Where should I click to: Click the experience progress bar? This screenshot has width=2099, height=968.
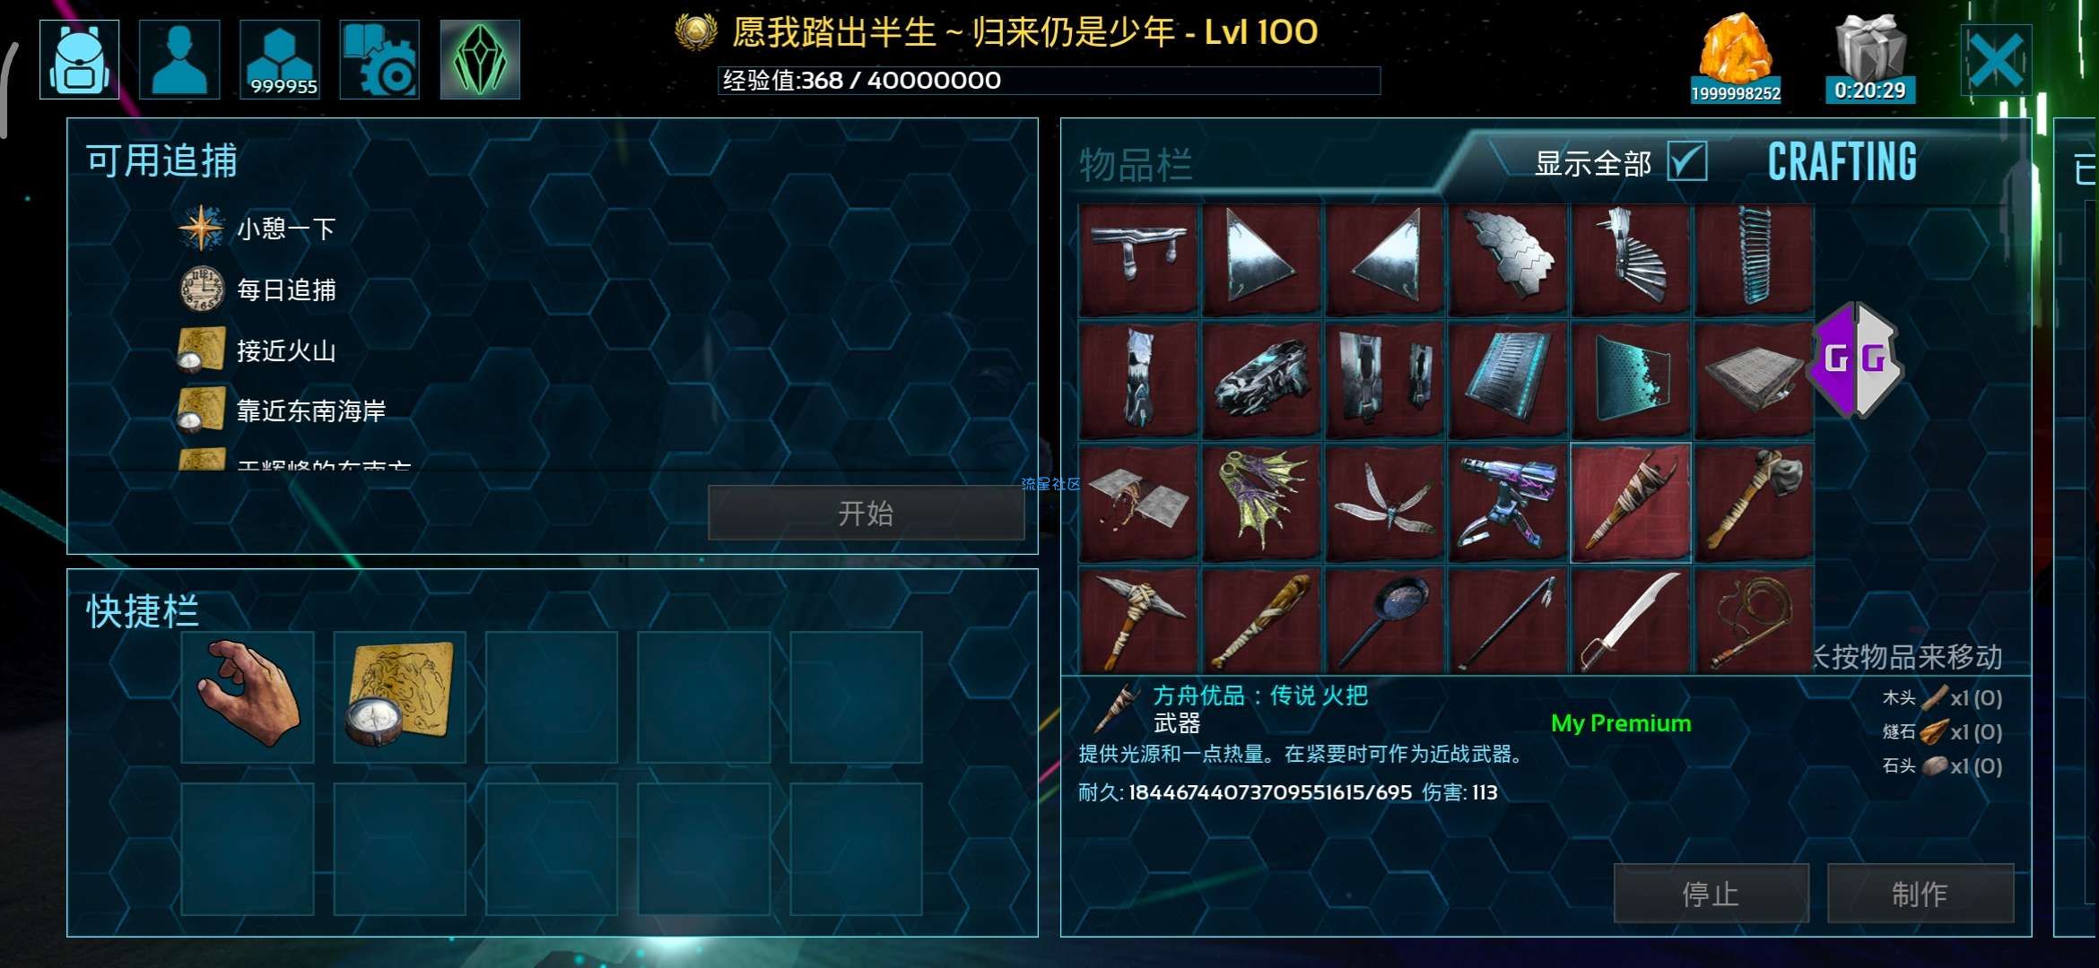coord(1049,81)
